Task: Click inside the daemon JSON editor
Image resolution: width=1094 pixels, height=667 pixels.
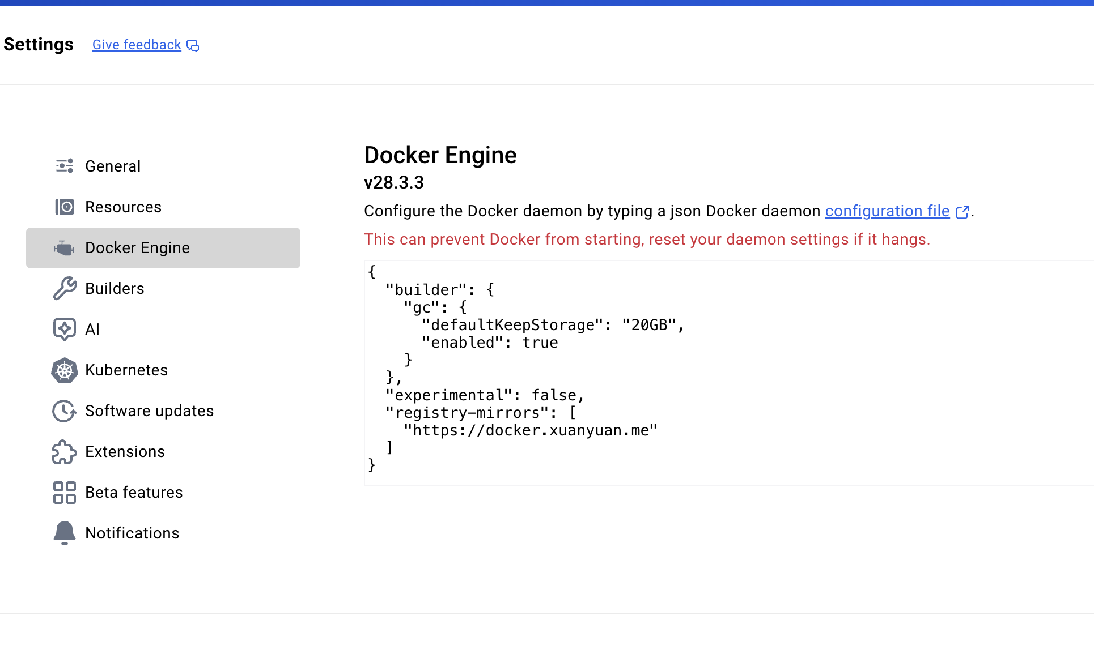Action: 729,373
